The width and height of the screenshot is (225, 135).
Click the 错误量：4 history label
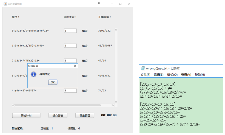pos(74,128)
